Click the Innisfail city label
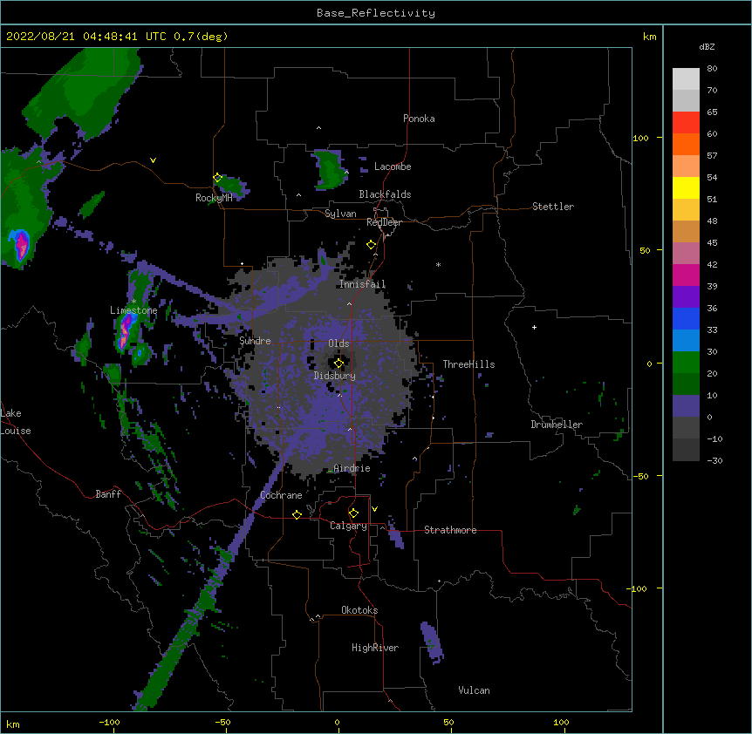 click(363, 284)
